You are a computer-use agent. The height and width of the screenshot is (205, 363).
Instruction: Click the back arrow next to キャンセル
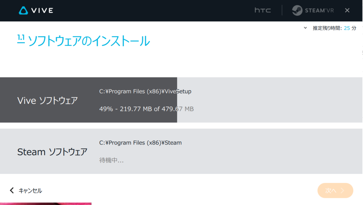pyautogui.click(x=12, y=191)
